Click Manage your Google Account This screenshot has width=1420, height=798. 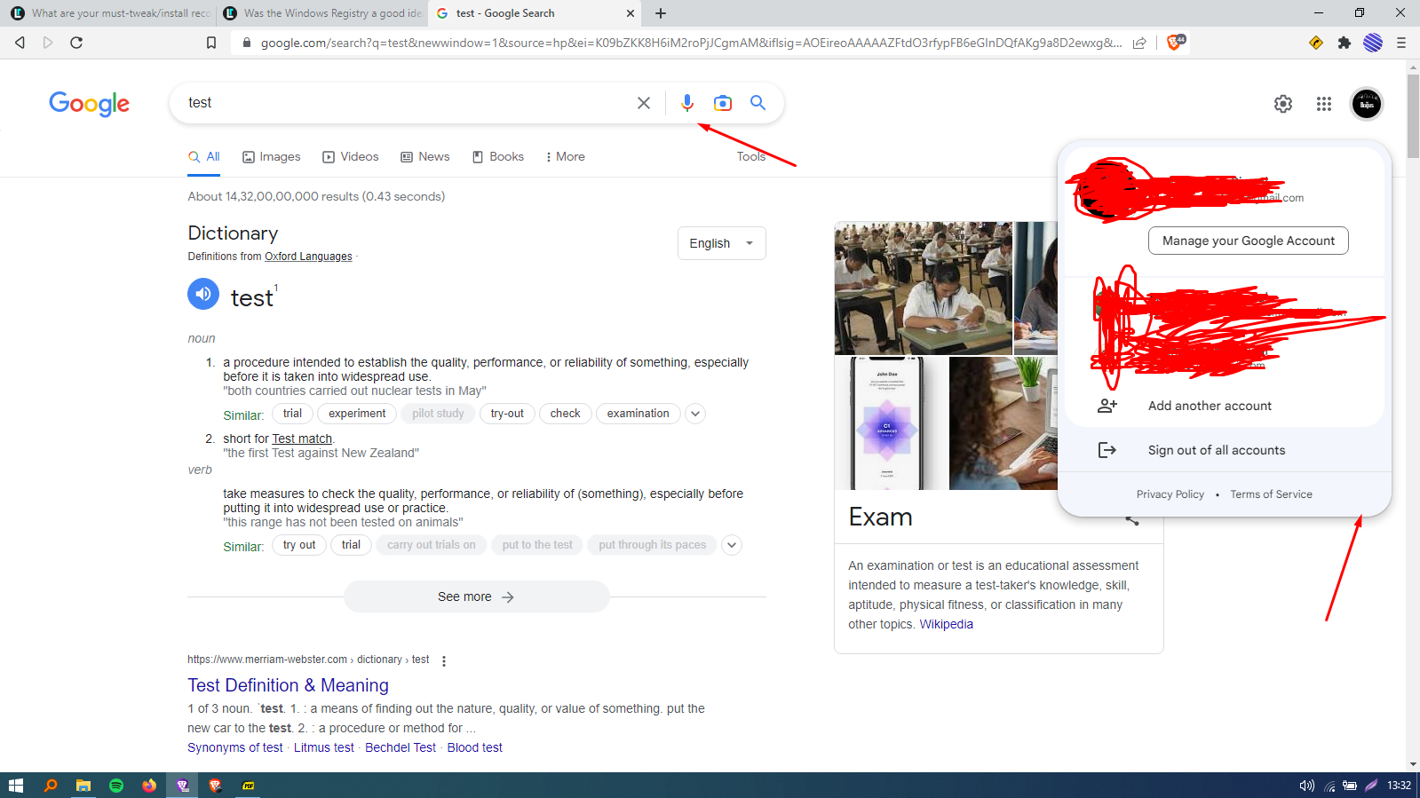pos(1249,241)
